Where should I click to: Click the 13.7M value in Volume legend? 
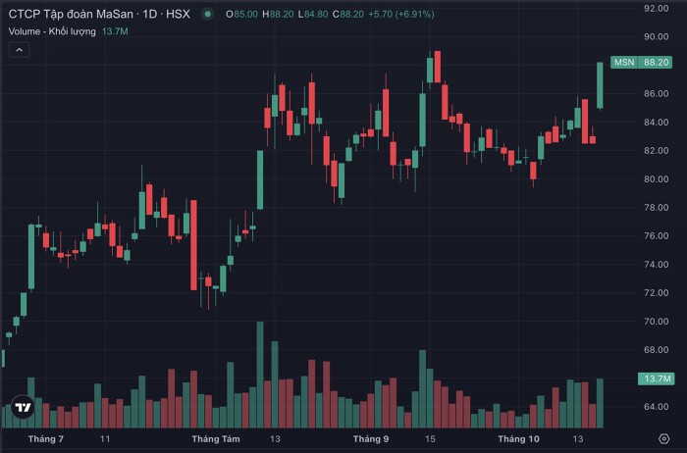[x=116, y=31]
